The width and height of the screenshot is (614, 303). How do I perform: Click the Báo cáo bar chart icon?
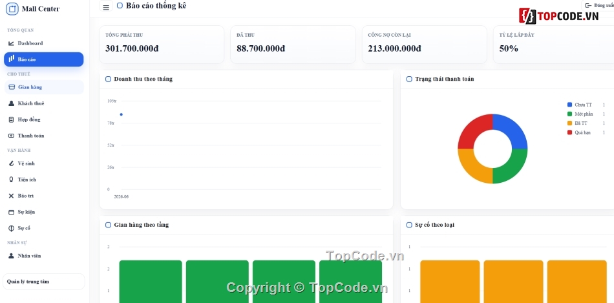(12, 59)
